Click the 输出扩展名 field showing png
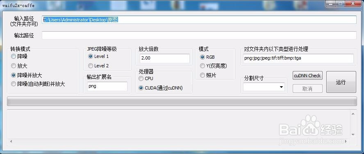Image resolution: width=364 pixels, height=154 pixels. tap(107, 86)
